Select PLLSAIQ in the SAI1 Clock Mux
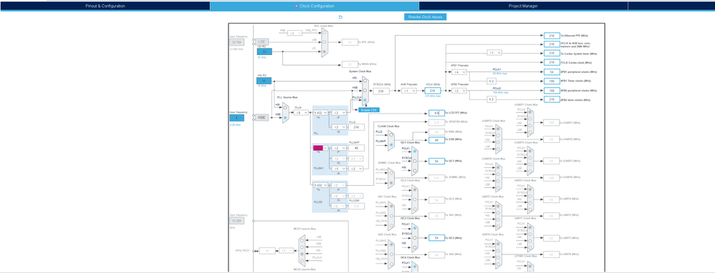The width and height of the screenshot is (715, 273). point(392,206)
